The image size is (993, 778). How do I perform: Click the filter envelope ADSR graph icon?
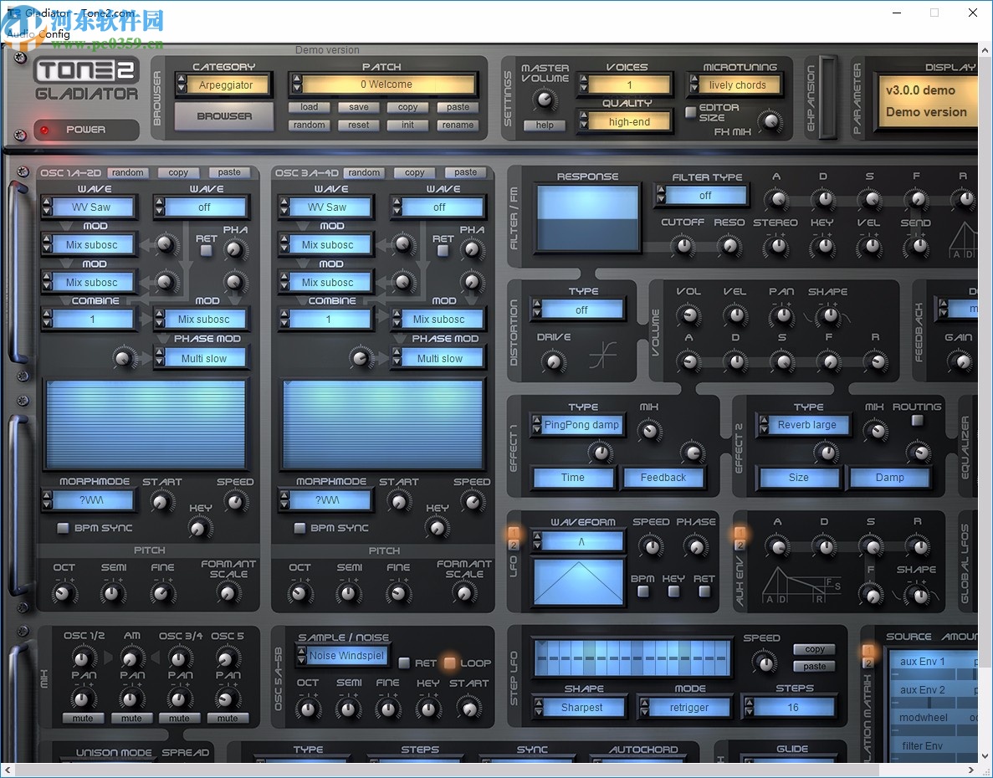click(963, 240)
